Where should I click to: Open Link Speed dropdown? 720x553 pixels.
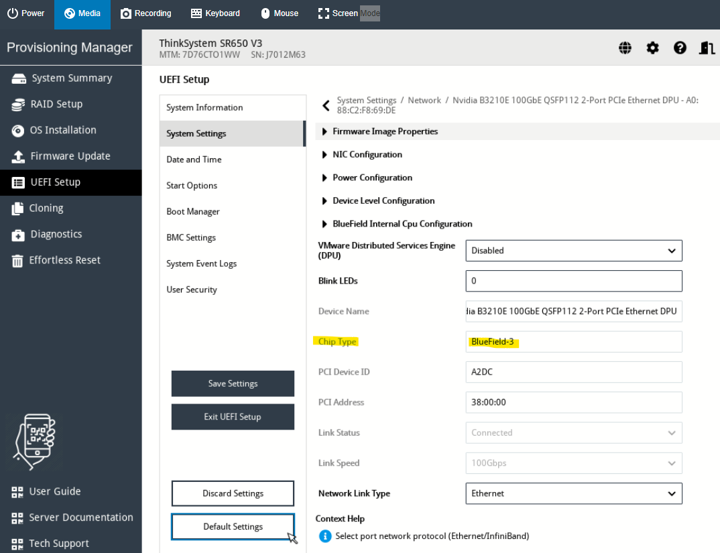574,463
